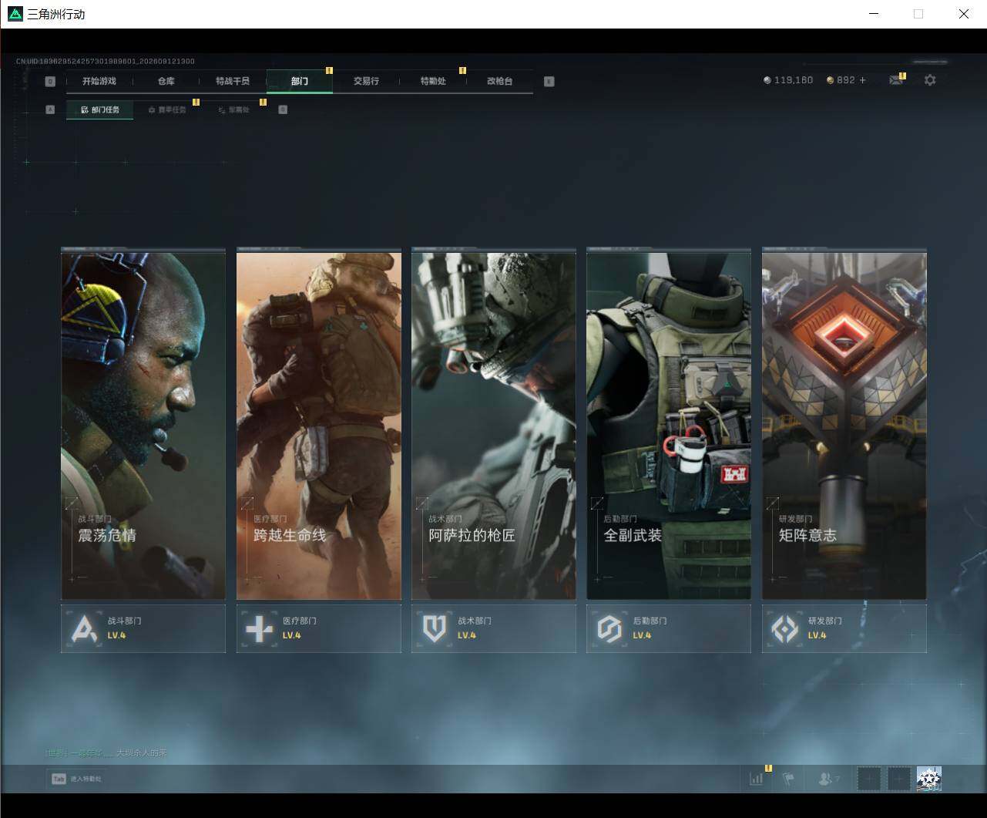Click the 三角洲行动 app logo in title bar
This screenshot has height=818, width=987.
(15, 14)
